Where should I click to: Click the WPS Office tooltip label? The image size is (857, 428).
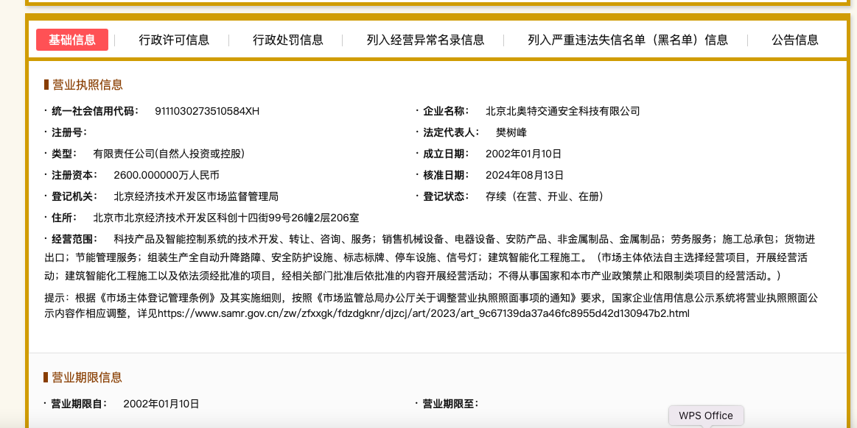(x=706, y=415)
